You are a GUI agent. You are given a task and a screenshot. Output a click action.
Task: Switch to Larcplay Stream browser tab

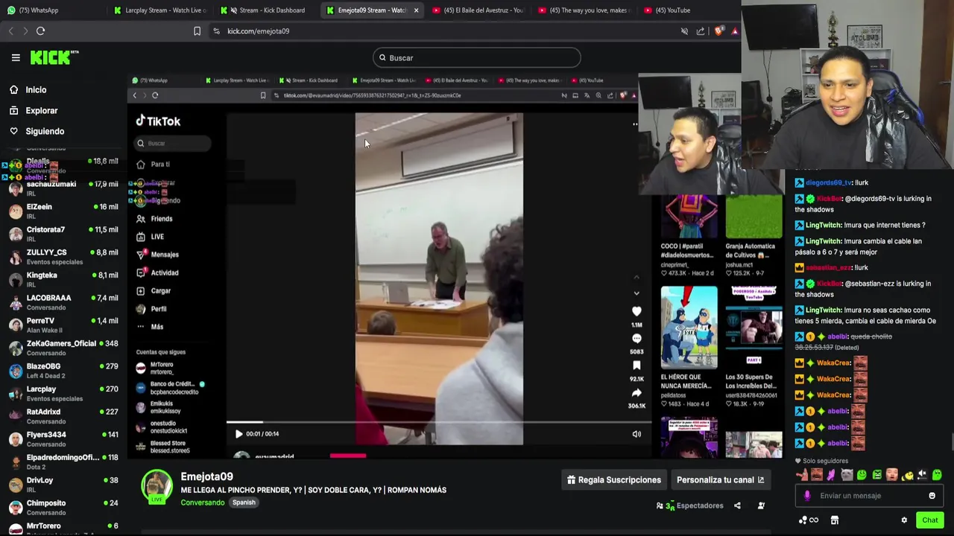click(x=160, y=10)
